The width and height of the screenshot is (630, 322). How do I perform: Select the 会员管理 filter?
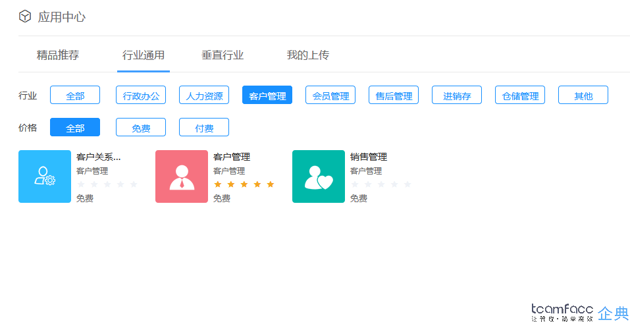330,95
